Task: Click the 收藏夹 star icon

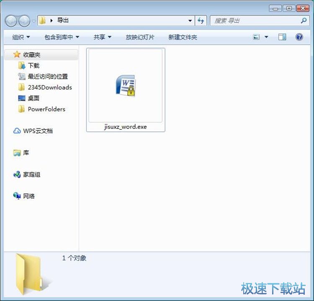Action: pyautogui.click(x=17, y=54)
